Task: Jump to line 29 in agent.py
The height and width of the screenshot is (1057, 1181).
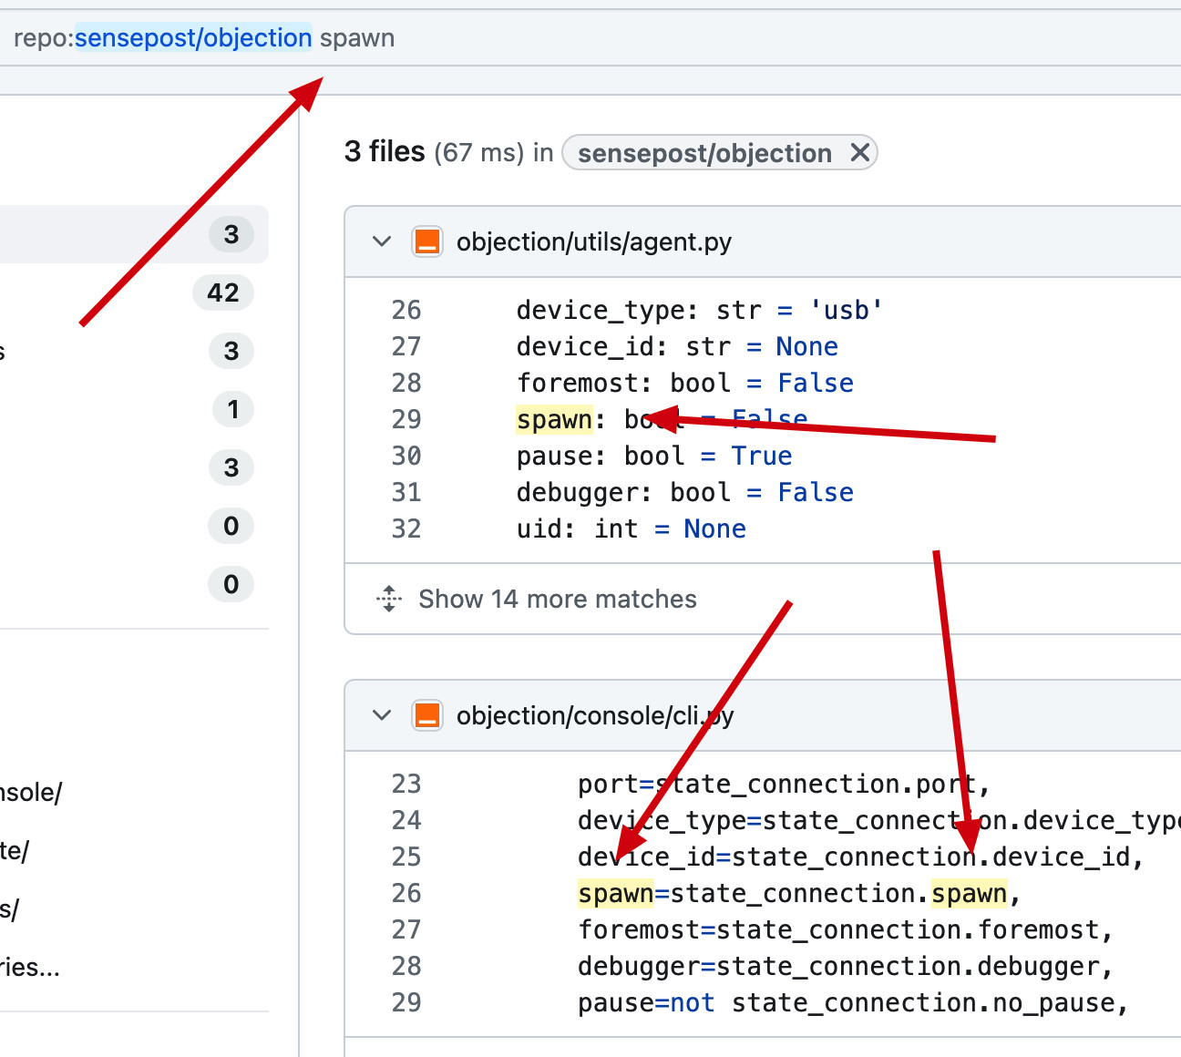Action: tap(406, 419)
